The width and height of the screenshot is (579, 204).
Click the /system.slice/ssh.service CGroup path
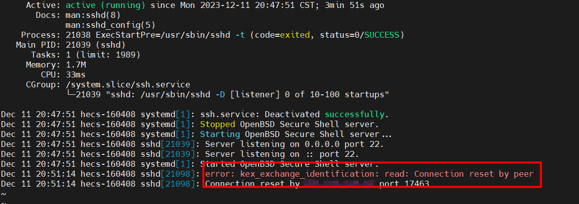128,85
